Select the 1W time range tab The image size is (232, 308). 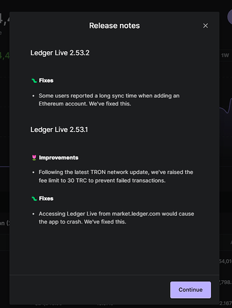(x=225, y=55)
